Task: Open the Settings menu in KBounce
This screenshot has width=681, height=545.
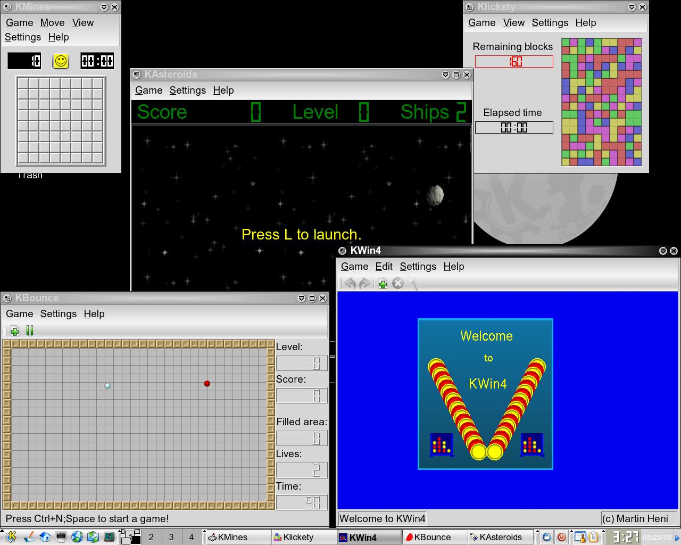Action: tap(58, 314)
